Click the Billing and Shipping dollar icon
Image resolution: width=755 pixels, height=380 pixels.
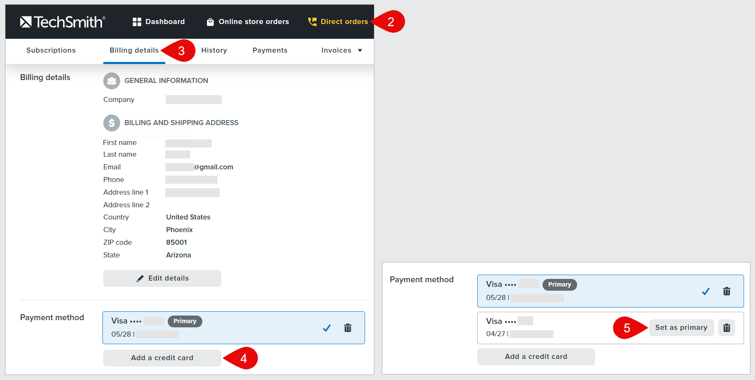click(x=112, y=123)
